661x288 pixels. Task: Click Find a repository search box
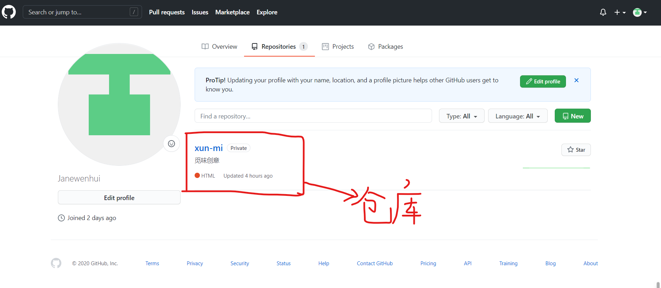[313, 116]
